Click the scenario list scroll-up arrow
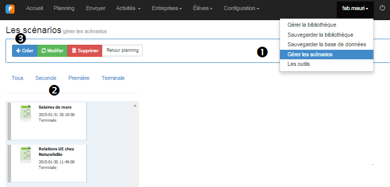 [x=135, y=106]
